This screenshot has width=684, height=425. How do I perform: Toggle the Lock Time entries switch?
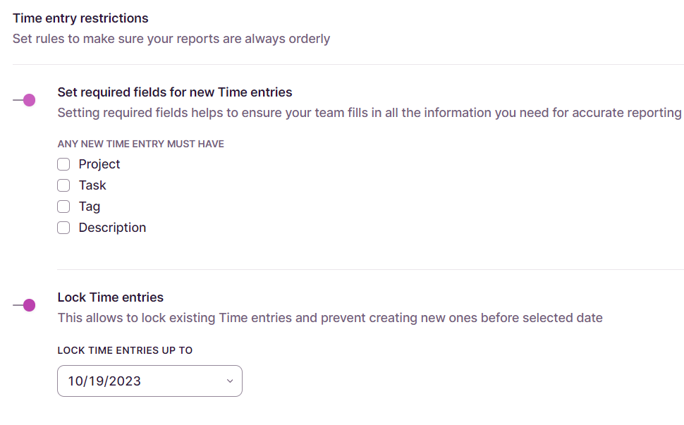tap(25, 305)
